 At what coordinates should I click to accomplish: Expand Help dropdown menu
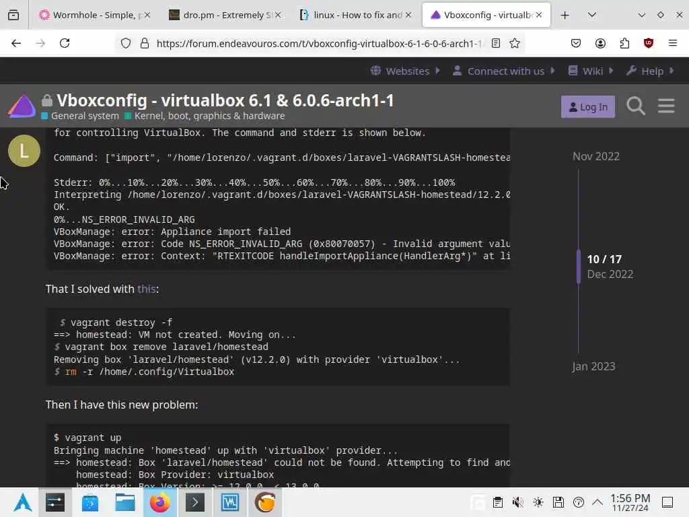point(651,71)
